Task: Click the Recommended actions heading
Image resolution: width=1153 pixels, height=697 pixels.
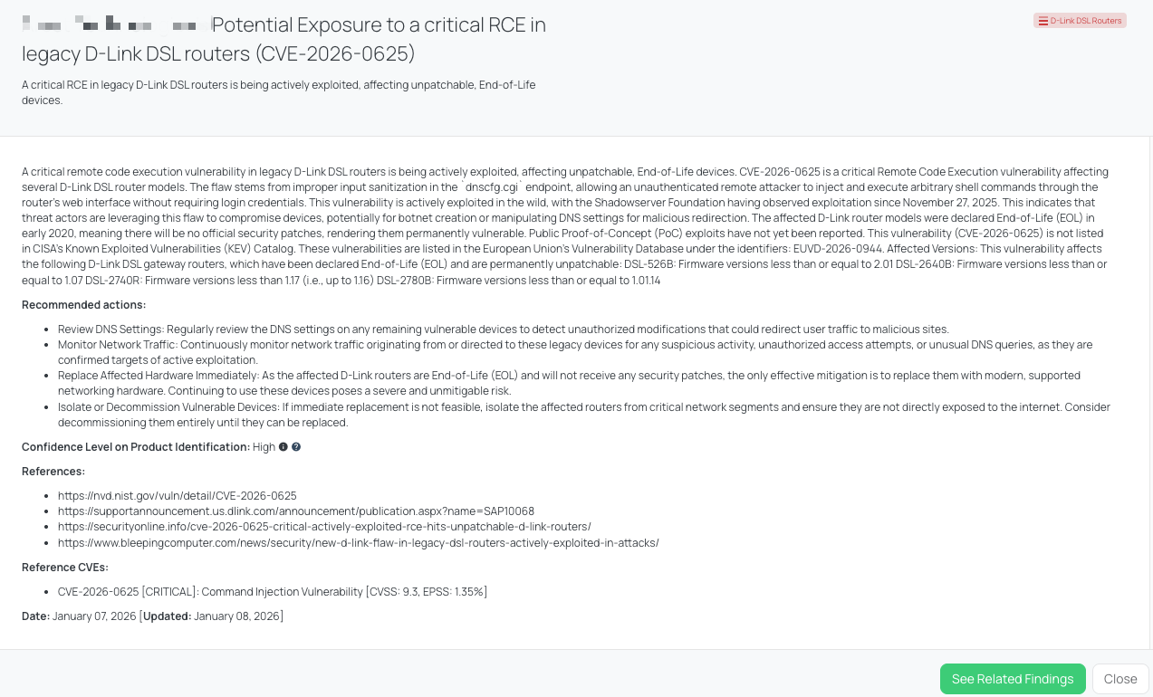Action: click(x=83, y=305)
